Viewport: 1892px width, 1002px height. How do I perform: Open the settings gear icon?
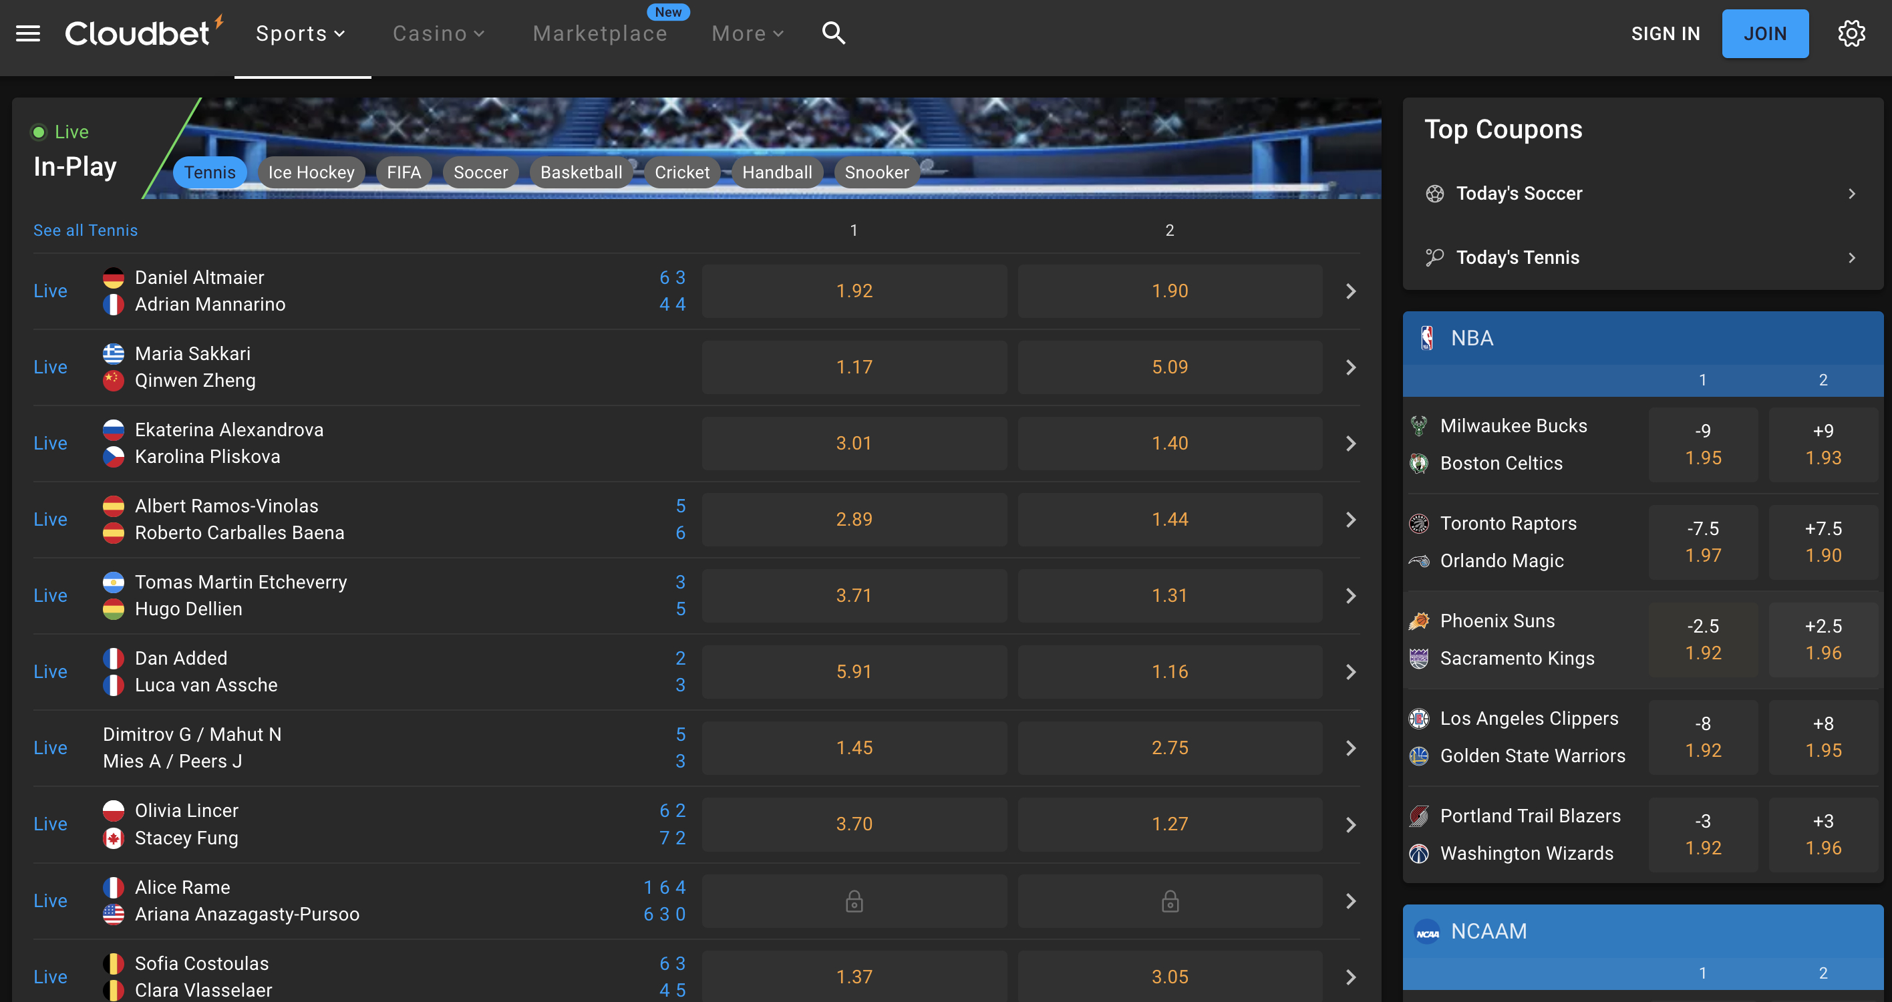point(1852,34)
